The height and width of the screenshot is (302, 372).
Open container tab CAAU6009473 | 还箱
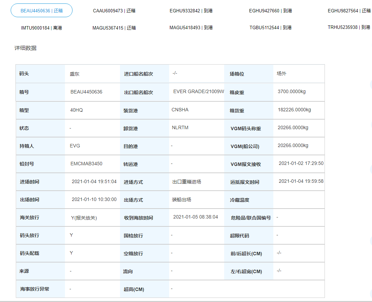click(x=114, y=11)
